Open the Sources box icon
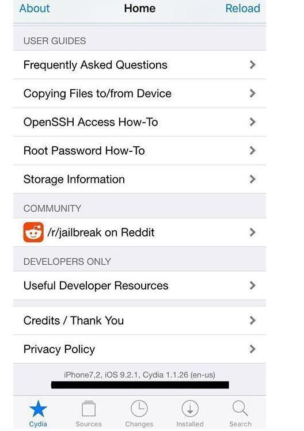 point(89,409)
